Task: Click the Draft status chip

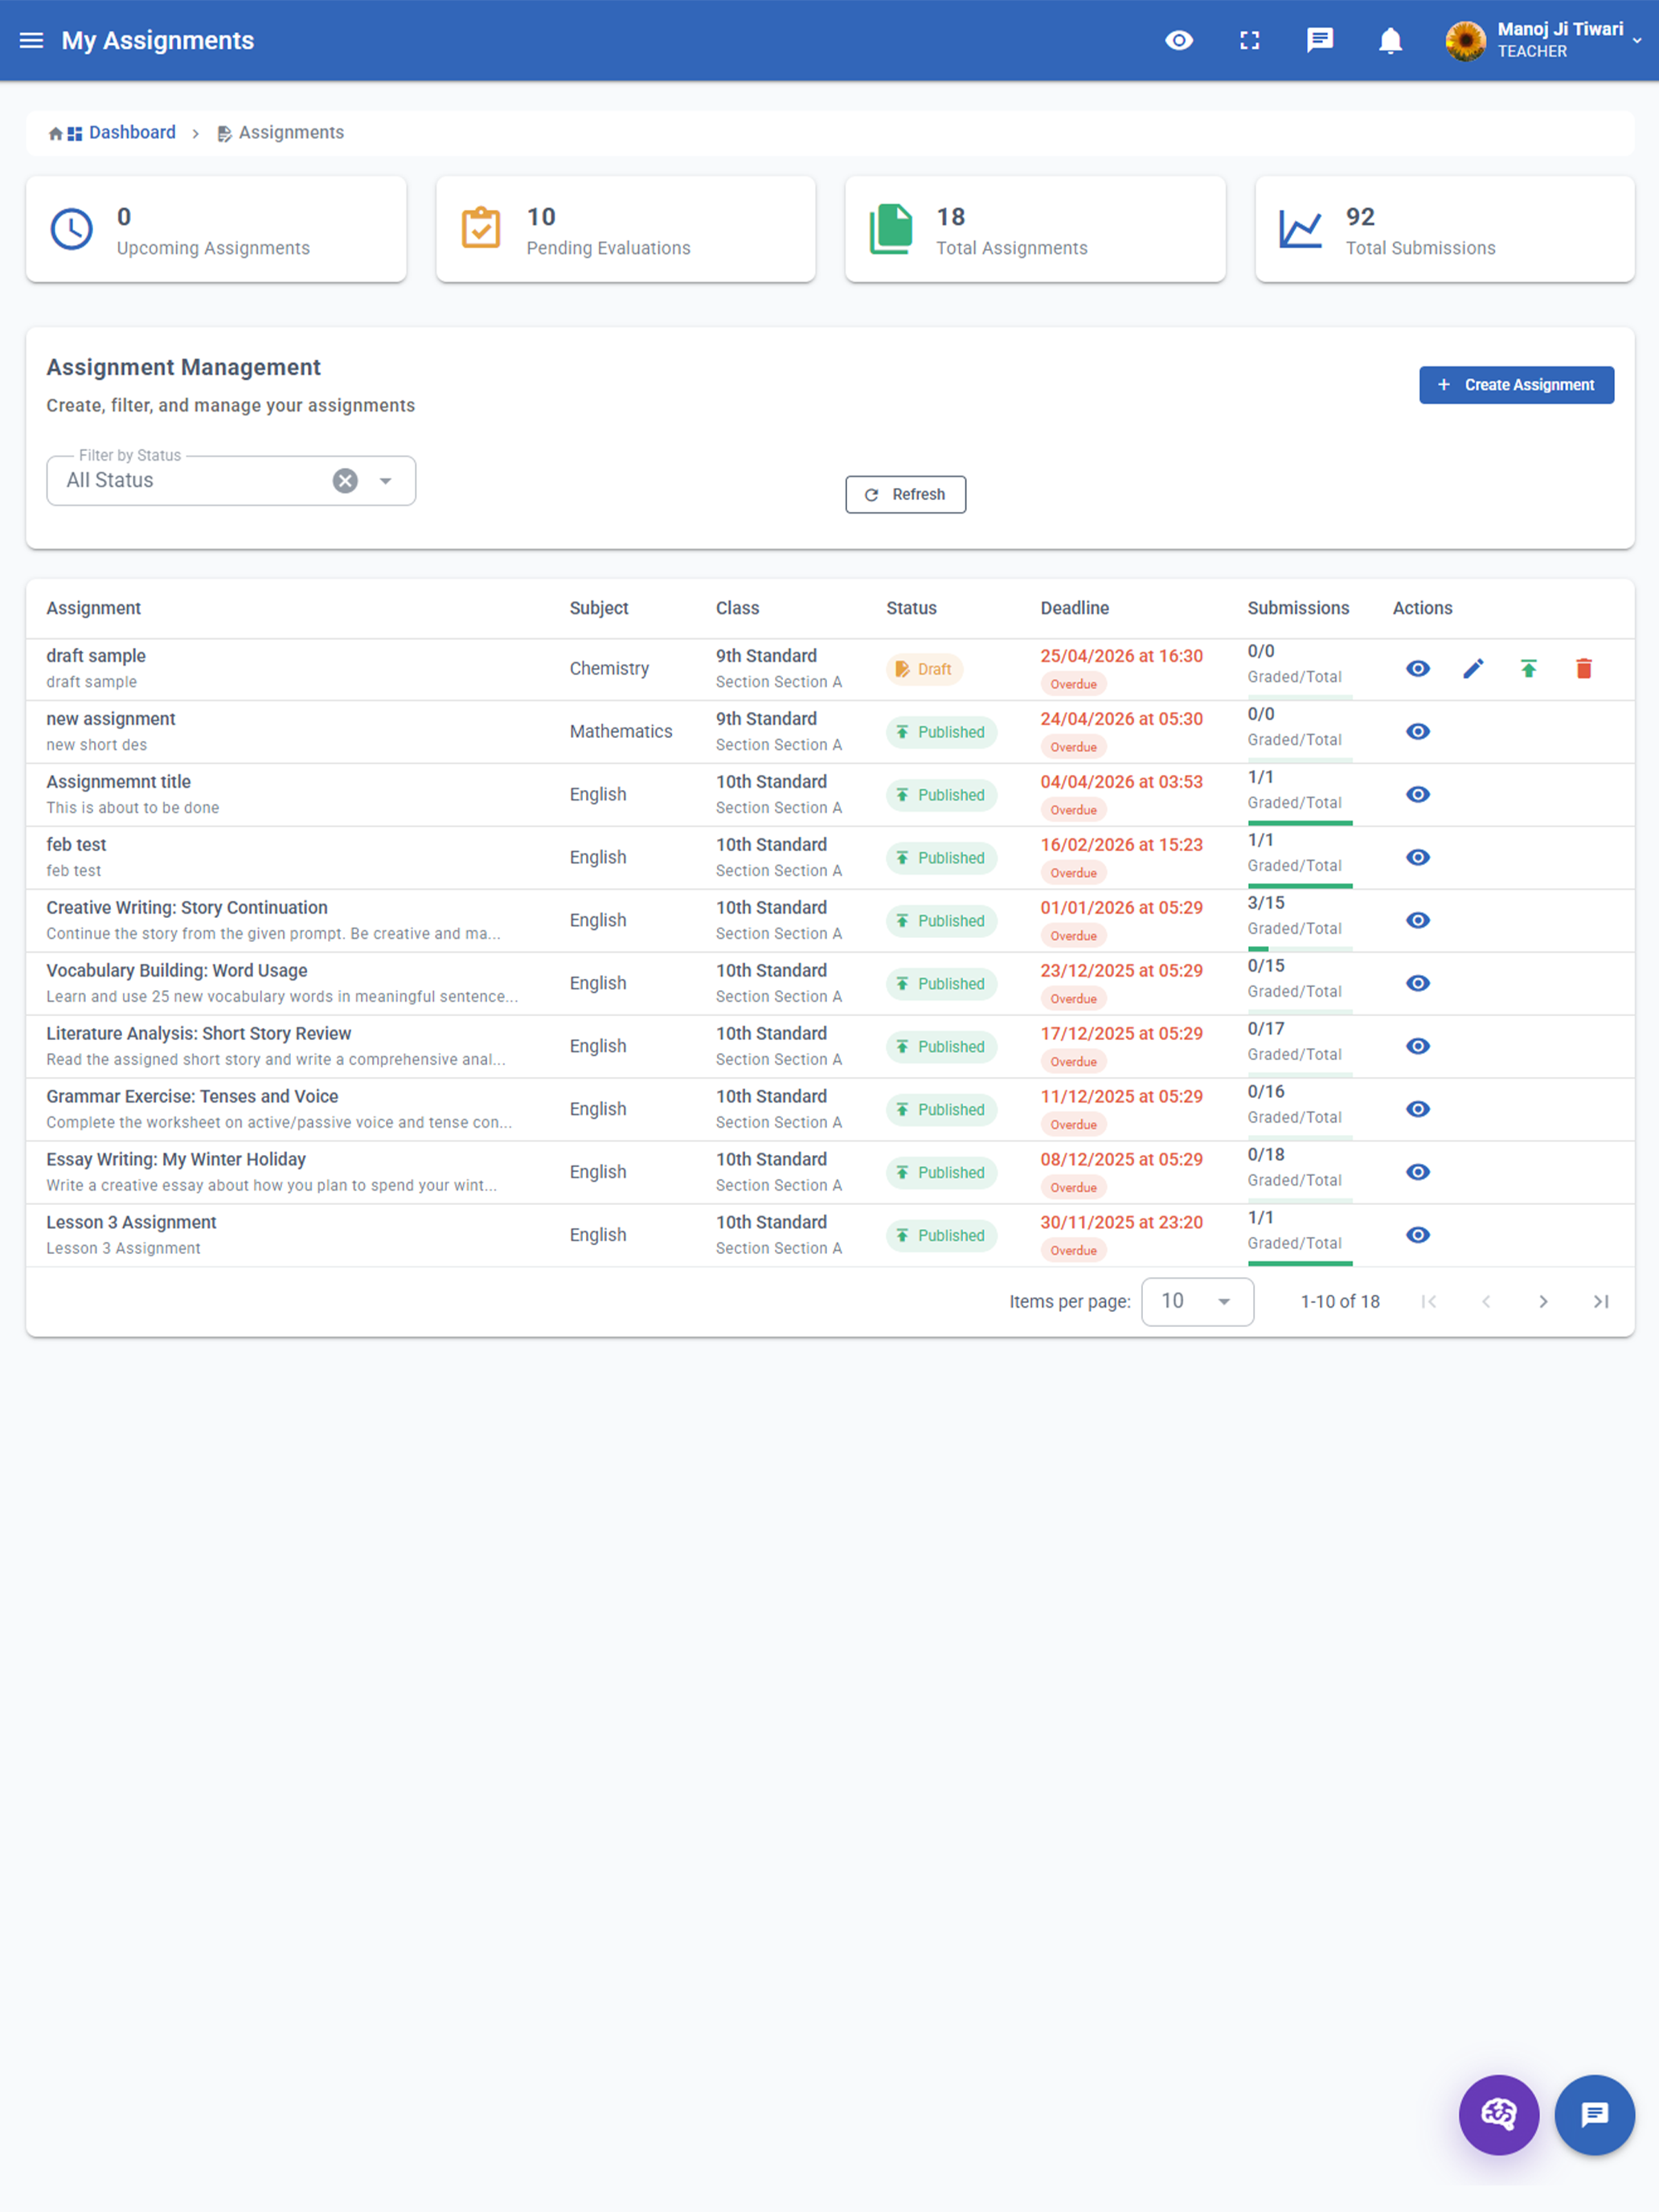Action: tap(924, 669)
